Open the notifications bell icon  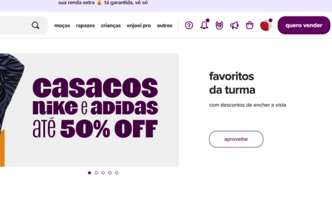204,25
